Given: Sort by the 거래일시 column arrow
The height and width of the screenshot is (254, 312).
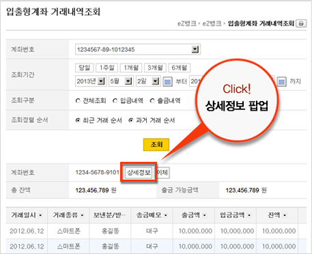Looking at the screenshot, I should coord(40,215).
